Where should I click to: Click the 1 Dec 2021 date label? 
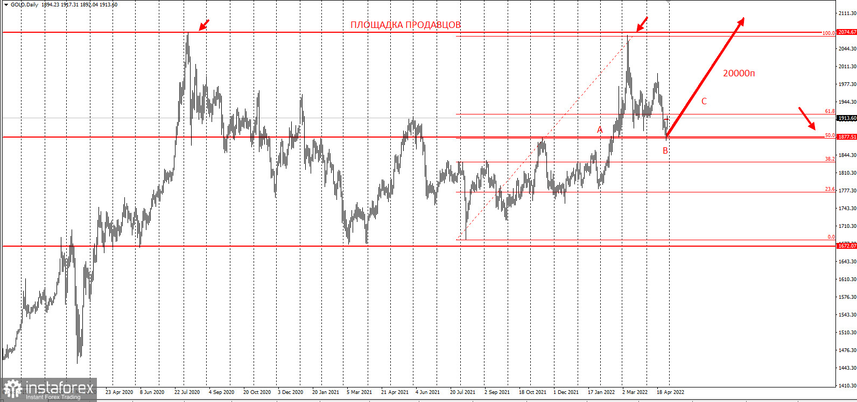click(566, 392)
